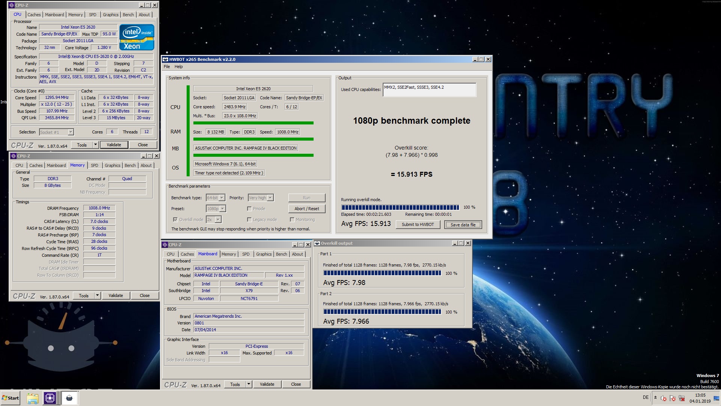This screenshot has width=721, height=406.
Task: Toggle the Overkill mode checkbox
Action: [x=175, y=220]
